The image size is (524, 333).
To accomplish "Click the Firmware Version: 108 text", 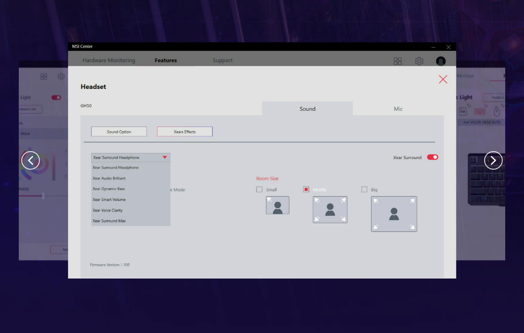I will click(x=110, y=265).
